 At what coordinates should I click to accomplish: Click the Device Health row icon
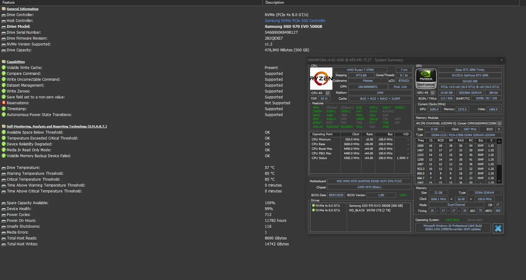[4, 209]
